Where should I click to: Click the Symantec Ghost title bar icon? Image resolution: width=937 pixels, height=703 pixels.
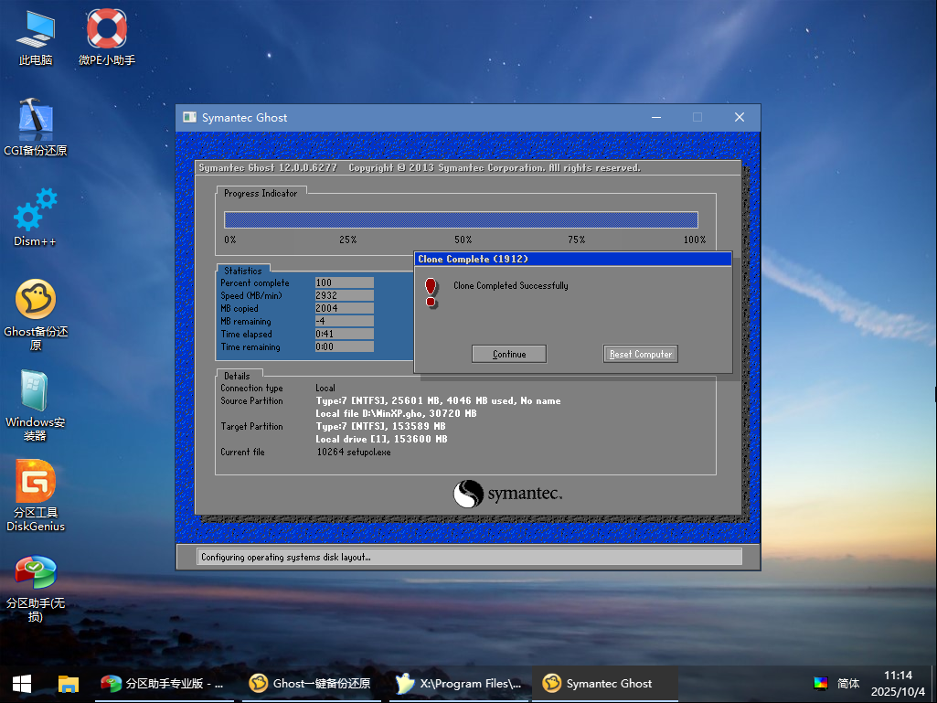pyautogui.click(x=189, y=117)
